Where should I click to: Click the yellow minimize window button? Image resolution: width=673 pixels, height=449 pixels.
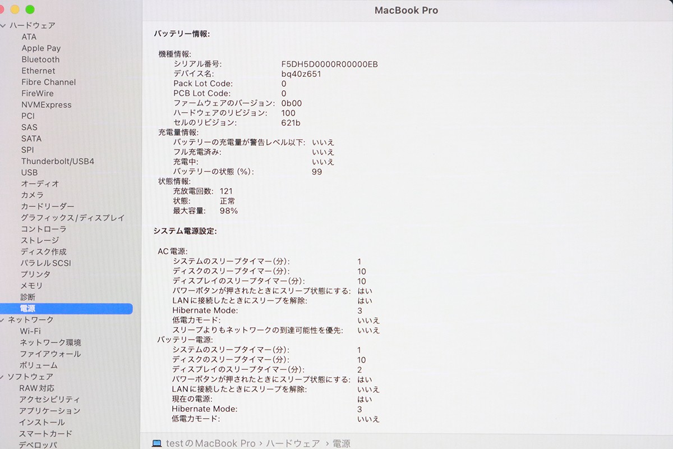(15, 10)
